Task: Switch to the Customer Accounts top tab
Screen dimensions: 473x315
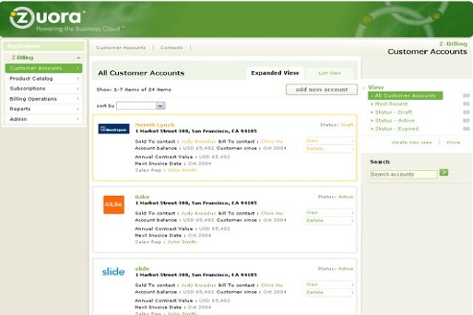Action: point(120,47)
